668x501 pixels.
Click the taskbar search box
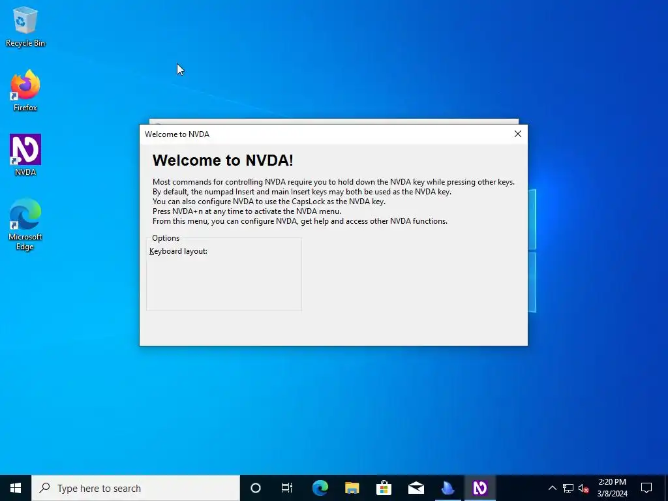tap(136, 488)
